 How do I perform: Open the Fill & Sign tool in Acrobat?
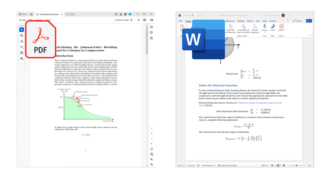[21, 58]
